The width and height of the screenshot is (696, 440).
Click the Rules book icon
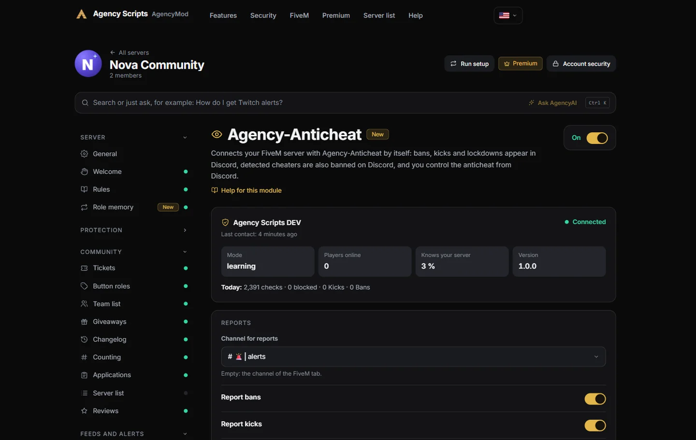tap(84, 189)
